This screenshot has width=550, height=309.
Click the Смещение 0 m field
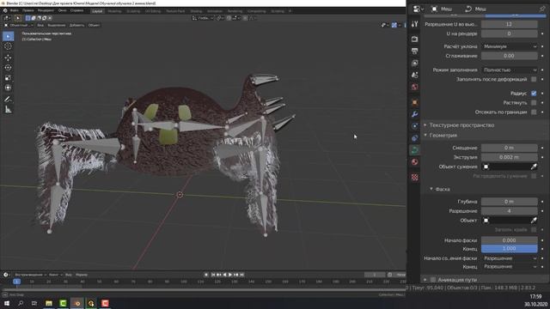pyautogui.click(x=510, y=148)
